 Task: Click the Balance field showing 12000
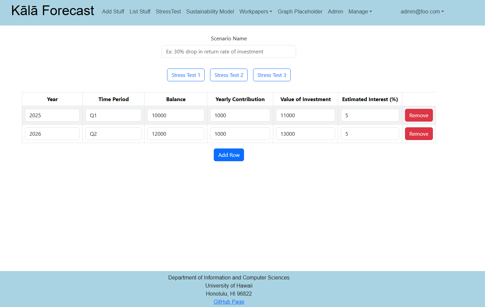click(175, 134)
